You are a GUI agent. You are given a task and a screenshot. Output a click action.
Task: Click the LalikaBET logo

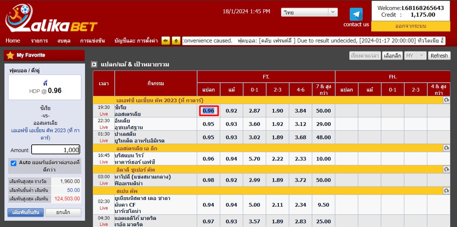(x=51, y=19)
